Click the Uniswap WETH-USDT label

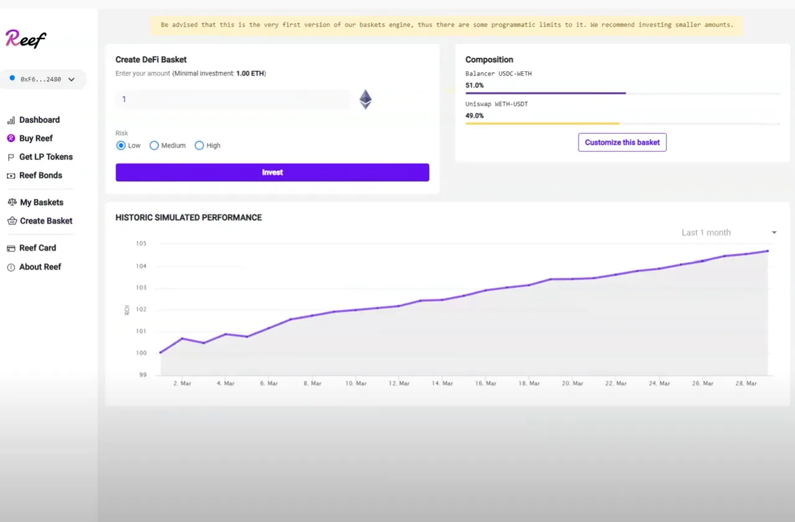(497, 104)
